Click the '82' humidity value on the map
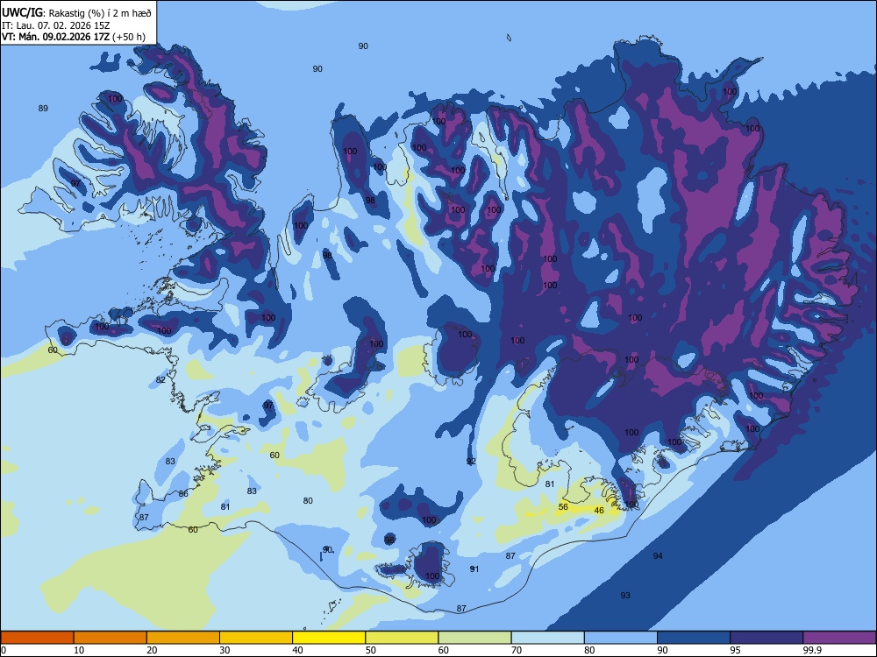Viewport: 877px width, 657px height. click(x=160, y=379)
